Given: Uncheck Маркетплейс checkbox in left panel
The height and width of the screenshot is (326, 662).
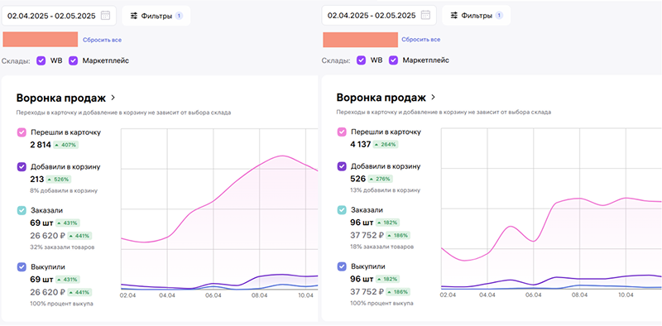Looking at the screenshot, I should tap(74, 60).
